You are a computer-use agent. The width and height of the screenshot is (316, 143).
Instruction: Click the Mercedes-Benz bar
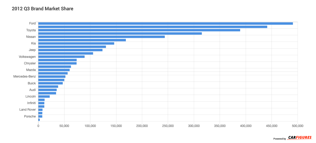(x=52, y=76)
